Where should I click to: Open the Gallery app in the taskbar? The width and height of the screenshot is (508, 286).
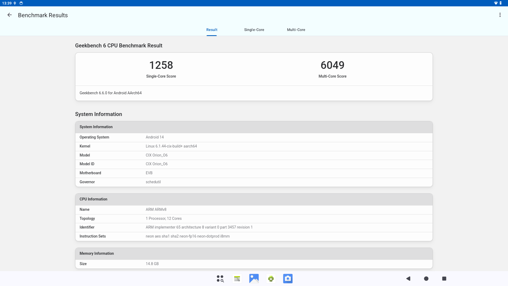pyautogui.click(x=254, y=279)
